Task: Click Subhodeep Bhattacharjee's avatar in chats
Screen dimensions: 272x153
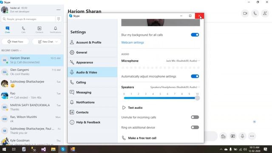Action: click(x=5, y=84)
